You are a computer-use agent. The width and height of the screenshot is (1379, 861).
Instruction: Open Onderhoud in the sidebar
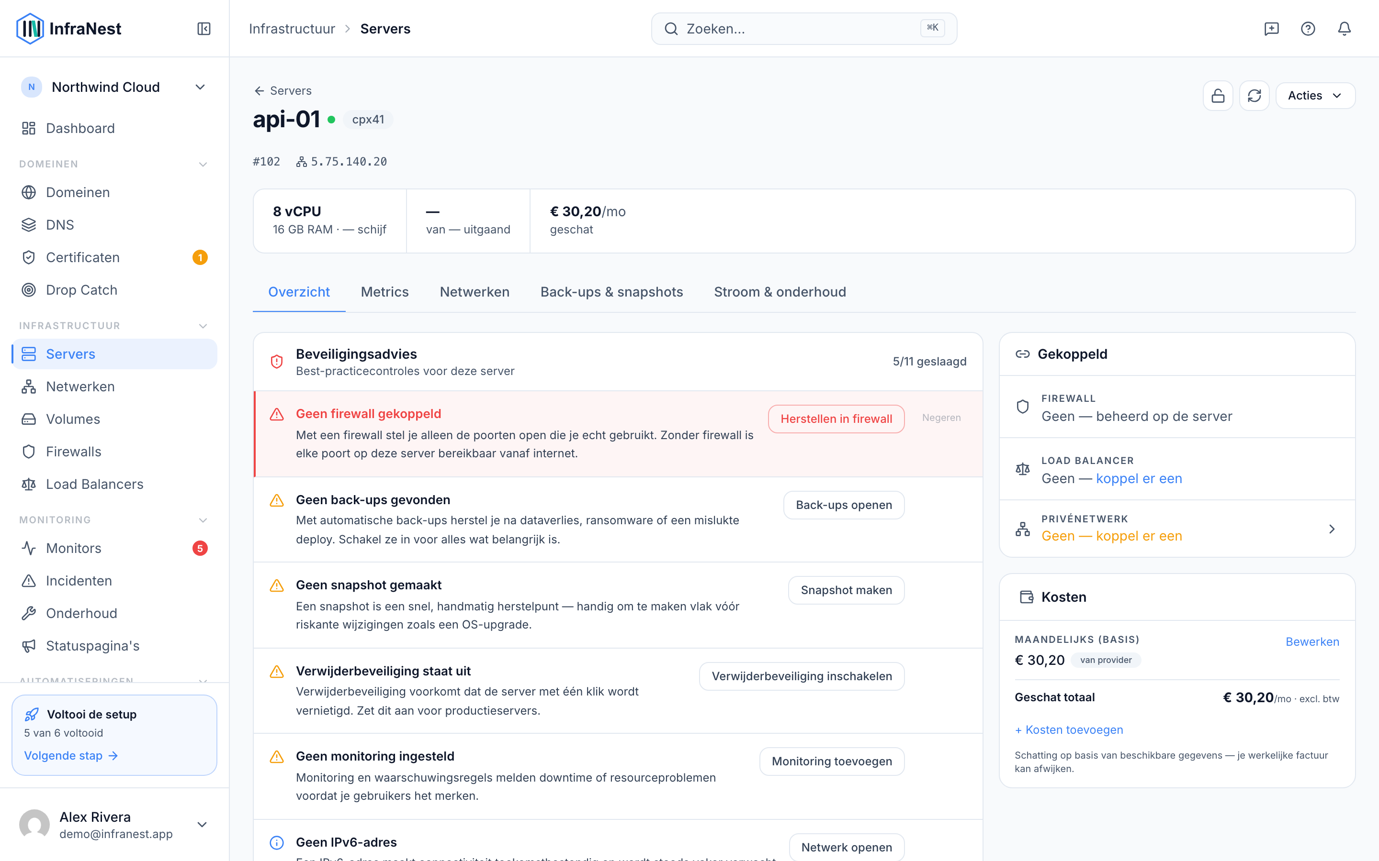click(114, 613)
